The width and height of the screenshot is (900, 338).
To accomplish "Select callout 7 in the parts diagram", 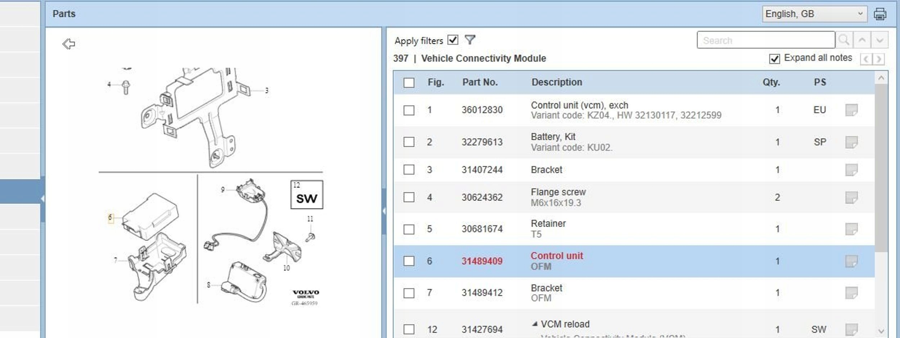I will pos(115,260).
